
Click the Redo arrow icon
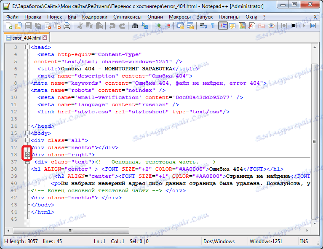click(122, 26)
